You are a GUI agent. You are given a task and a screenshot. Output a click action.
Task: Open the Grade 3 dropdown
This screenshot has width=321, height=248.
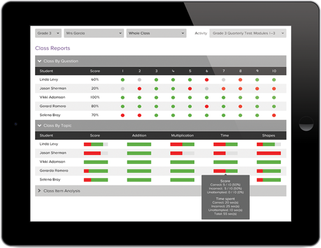[48, 33]
